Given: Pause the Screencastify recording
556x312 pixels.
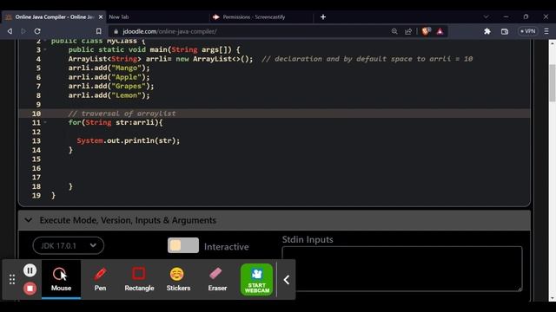Looking at the screenshot, I should 30,270.
